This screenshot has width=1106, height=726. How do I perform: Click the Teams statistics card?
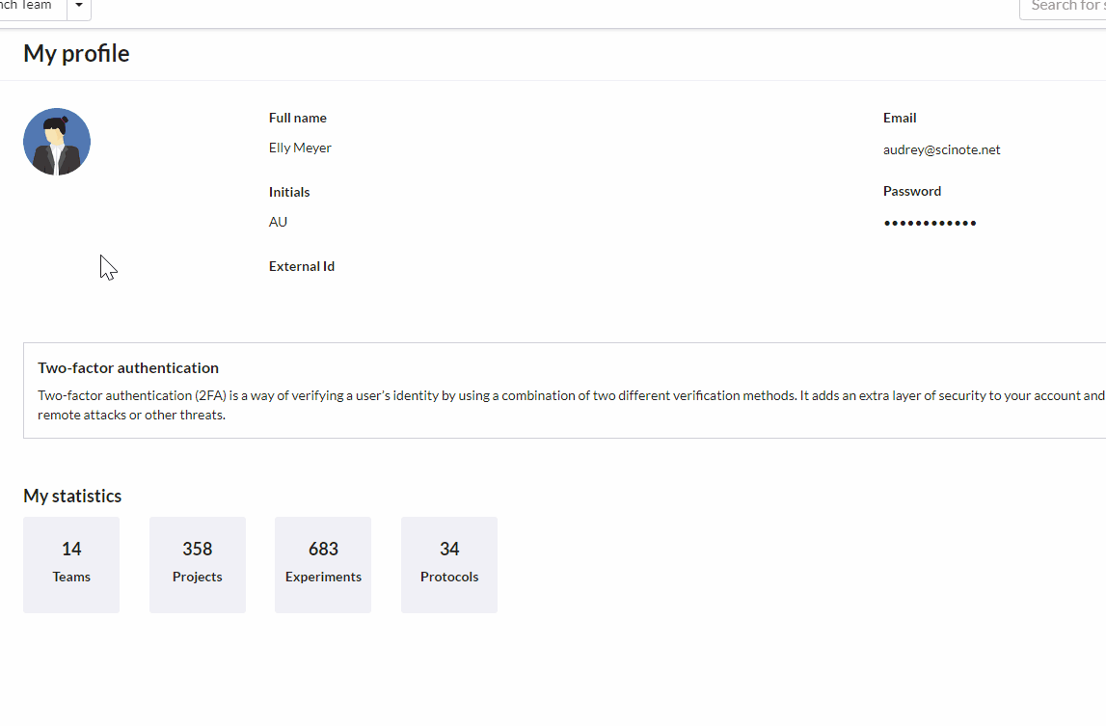click(x=70, y=564)
